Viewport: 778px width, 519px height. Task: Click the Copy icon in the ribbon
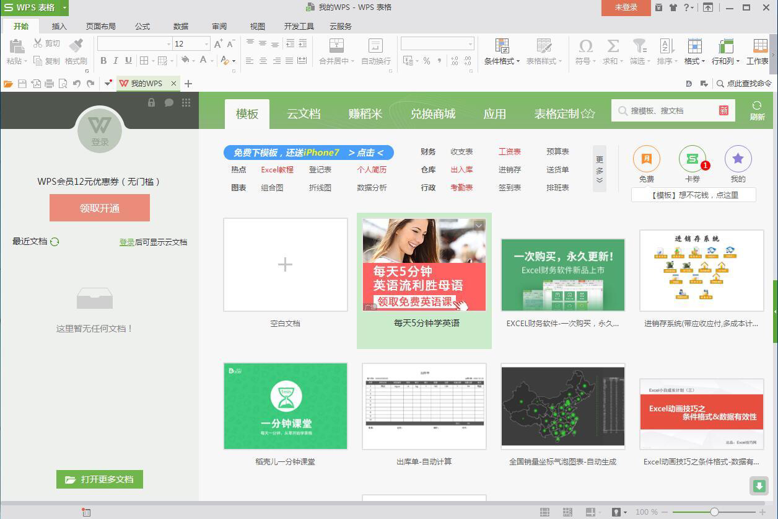click(38, 61)
